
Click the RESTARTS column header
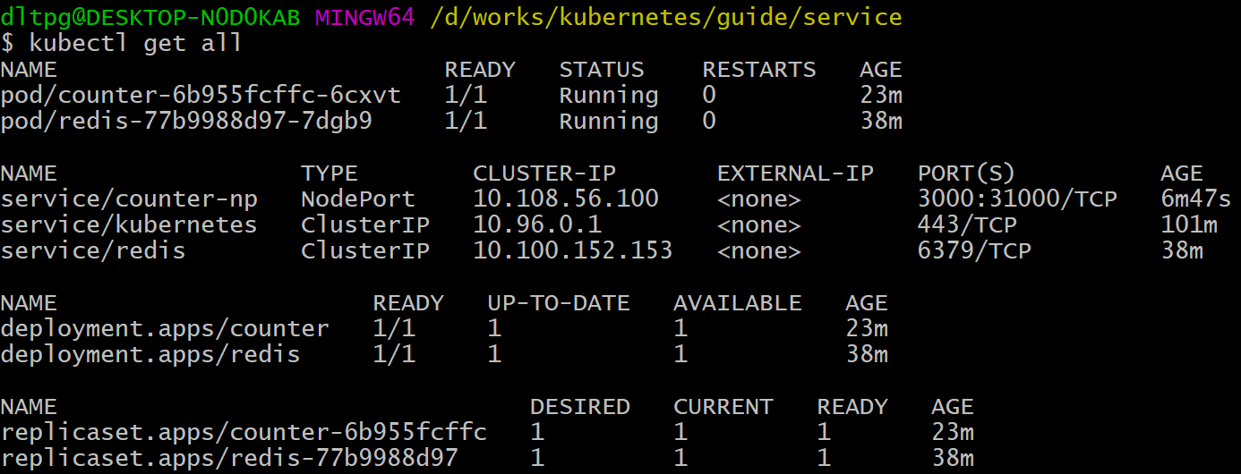759,70
